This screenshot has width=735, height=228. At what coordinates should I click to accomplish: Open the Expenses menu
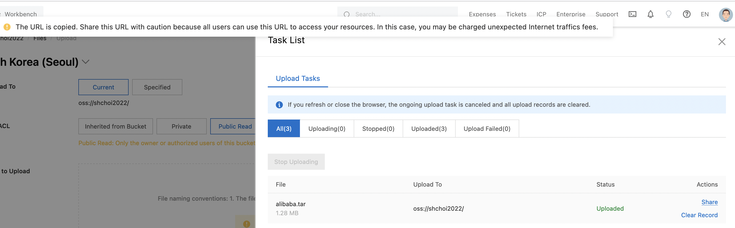(x=482, y=14)
